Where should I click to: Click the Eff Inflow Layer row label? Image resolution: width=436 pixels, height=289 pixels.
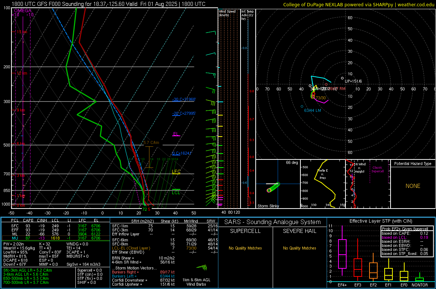tap(125, 234)
